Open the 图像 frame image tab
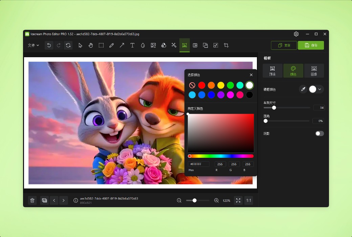This screenshot has width=352, height=237. pos(314,70)
